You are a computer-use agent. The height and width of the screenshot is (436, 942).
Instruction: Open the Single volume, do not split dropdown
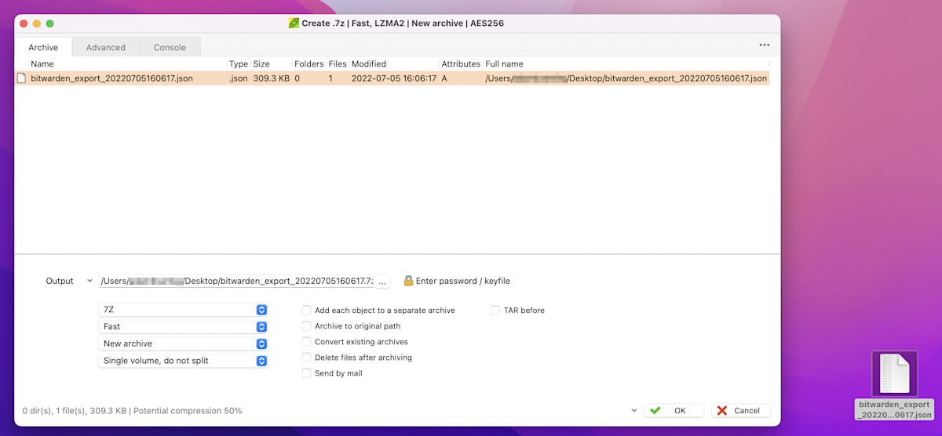tap(183, 361)
